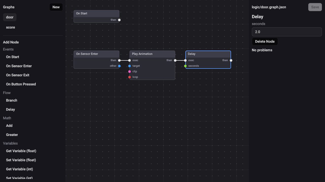This screenshot has height=182, width=325.
Task: Add an On Sensor Exit node
Action: (x=18, y=75)
